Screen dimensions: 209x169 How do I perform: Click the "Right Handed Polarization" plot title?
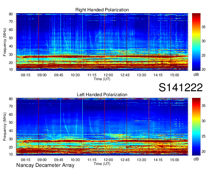click(x=102, y=10)
